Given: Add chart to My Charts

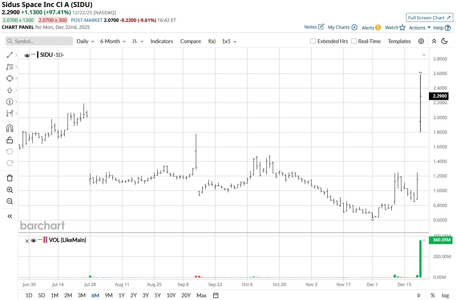Looking at the screenshot, I should [x=354, y=27].
